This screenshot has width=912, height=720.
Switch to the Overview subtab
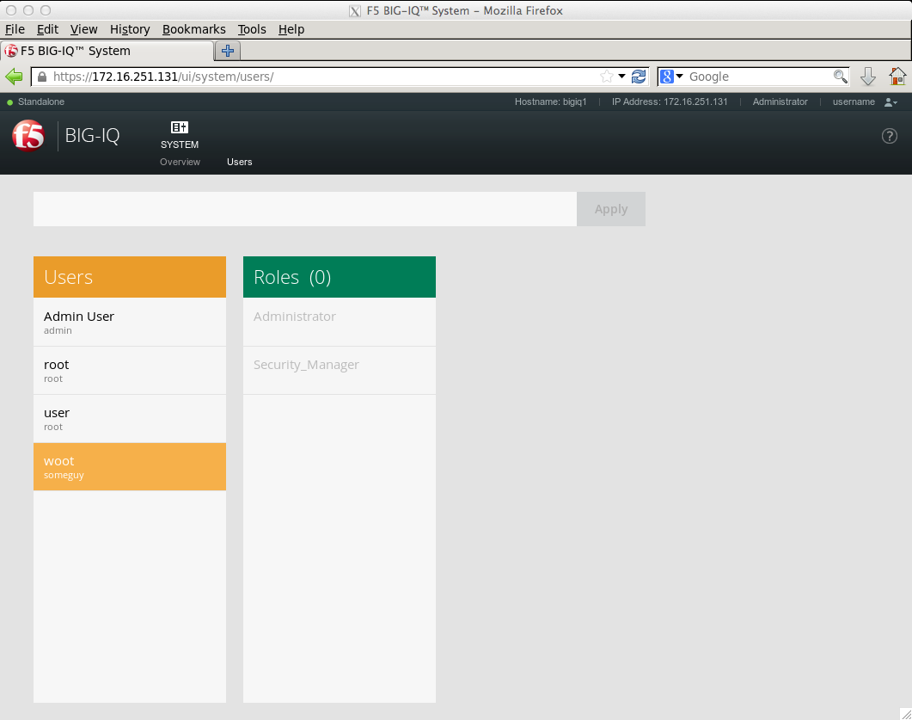[x=180, y=162]
